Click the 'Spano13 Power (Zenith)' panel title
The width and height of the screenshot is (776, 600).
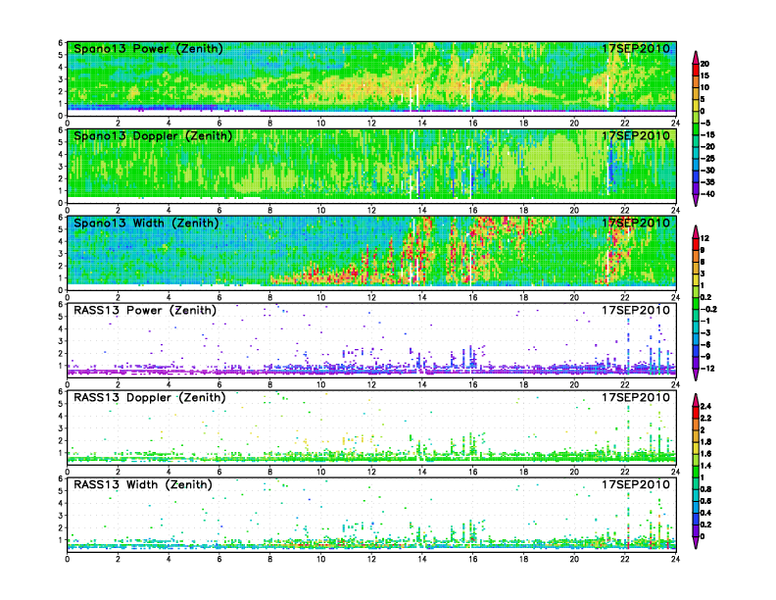click(148, 49)
